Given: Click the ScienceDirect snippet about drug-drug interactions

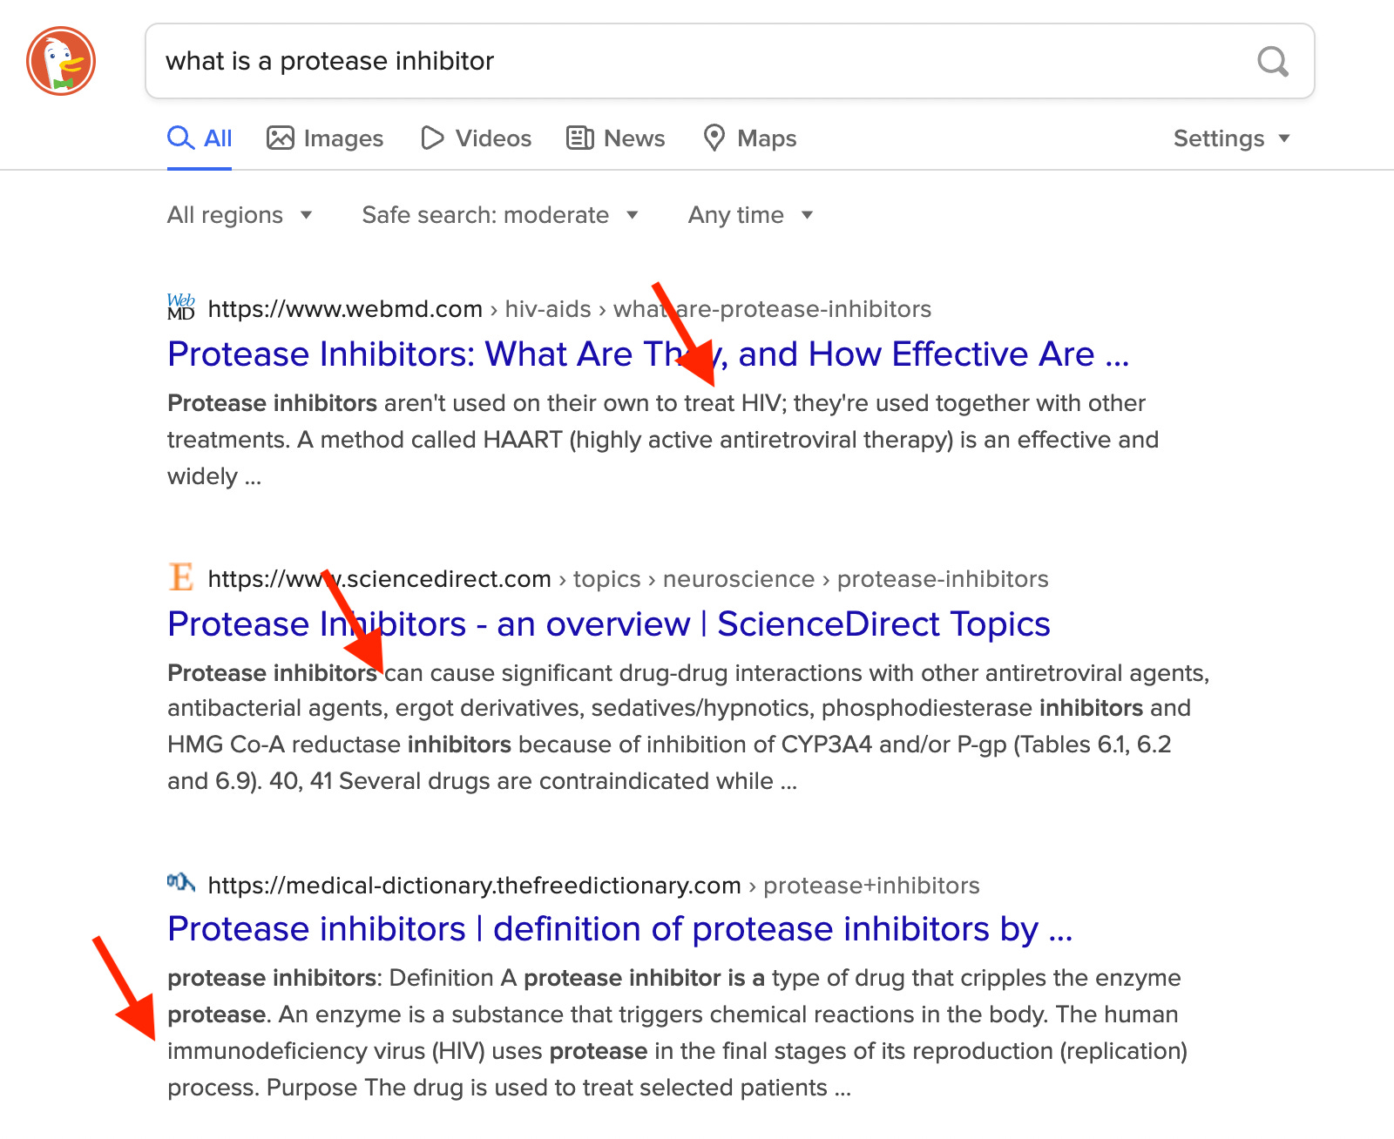Looking at the screenshot, I should coord(688,727).
